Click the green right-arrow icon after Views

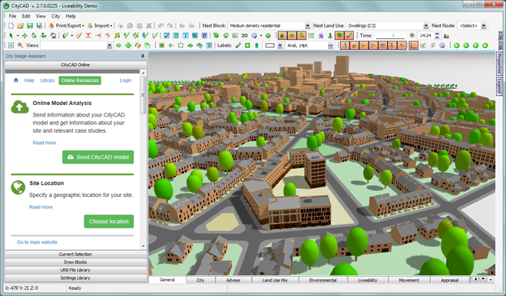coord(119,45)
